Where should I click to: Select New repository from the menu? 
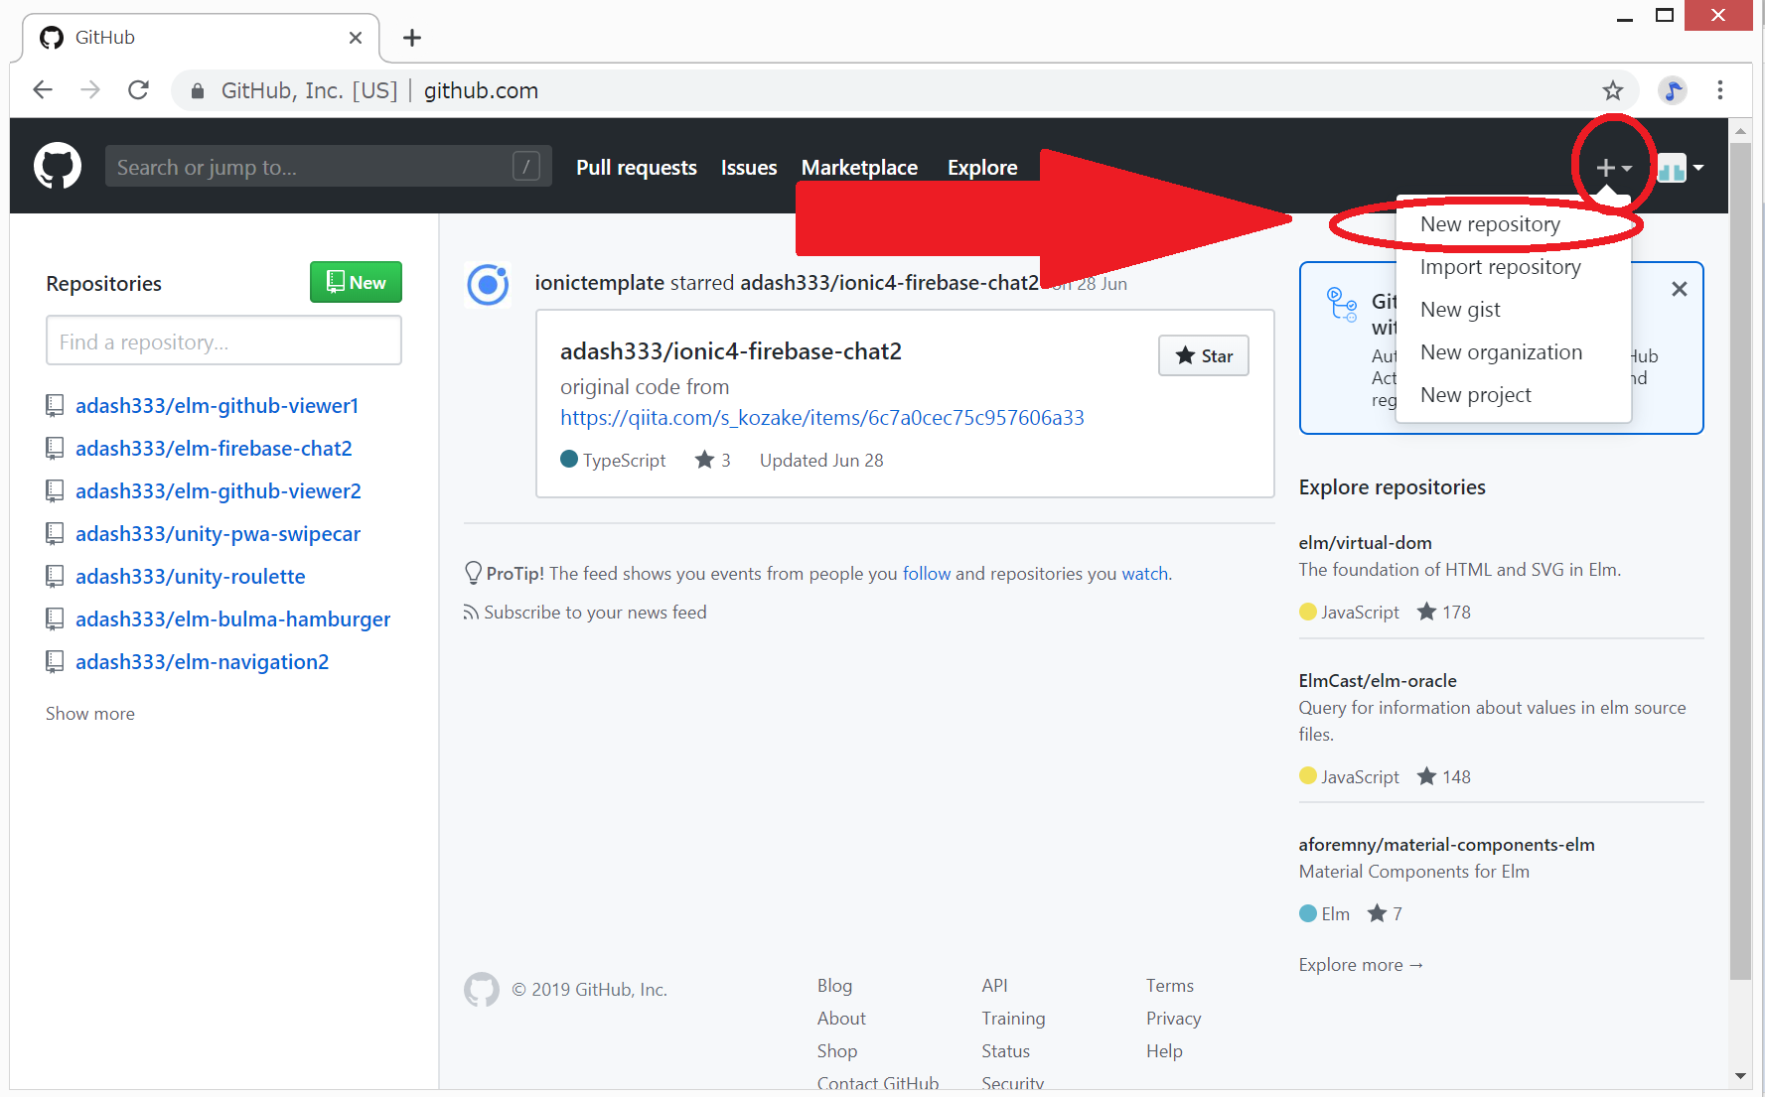[x=1489, y=224]
